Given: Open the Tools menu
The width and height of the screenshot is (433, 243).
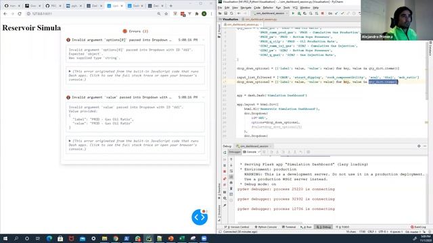Looking at the screenshot, I should click(287, 7).
